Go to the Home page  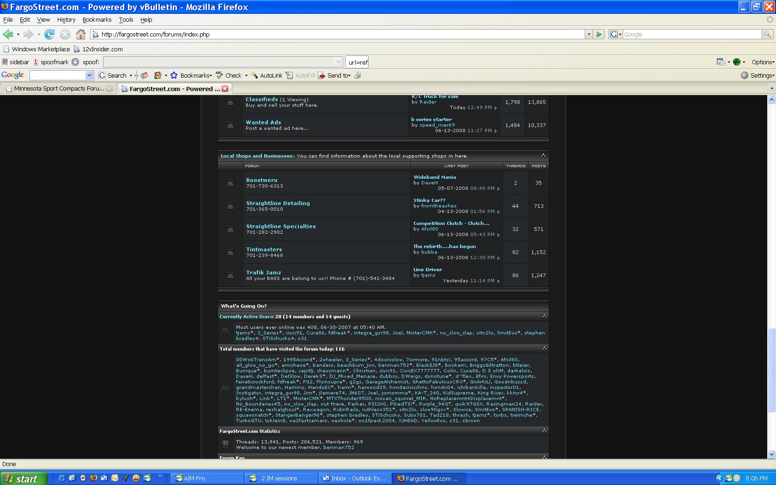81,34
